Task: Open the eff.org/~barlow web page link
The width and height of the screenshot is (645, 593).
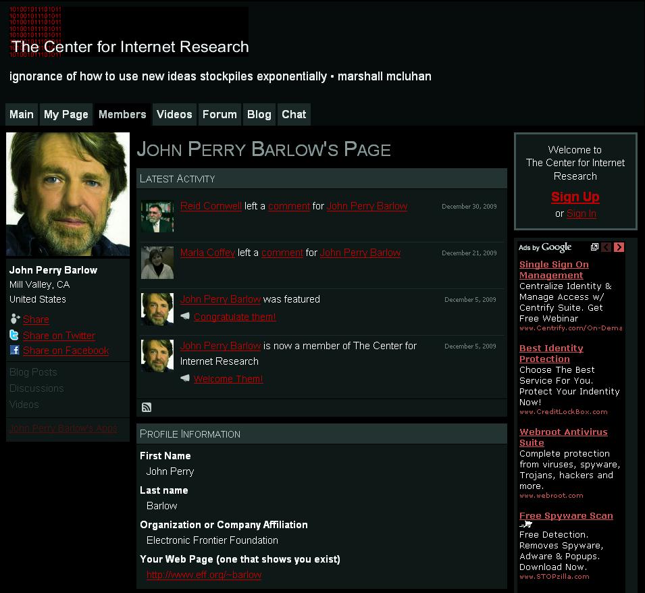Action: point(204,575)
